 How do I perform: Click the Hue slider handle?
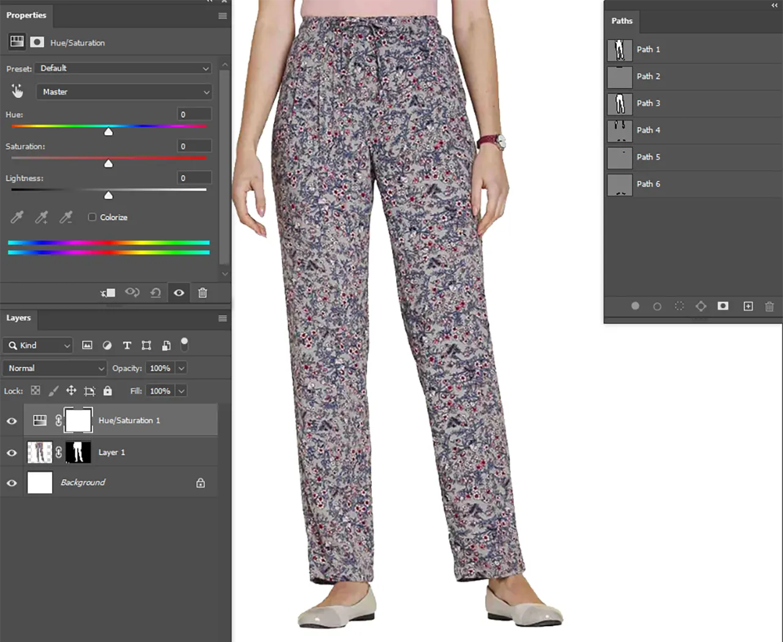[x=108, y=131]
